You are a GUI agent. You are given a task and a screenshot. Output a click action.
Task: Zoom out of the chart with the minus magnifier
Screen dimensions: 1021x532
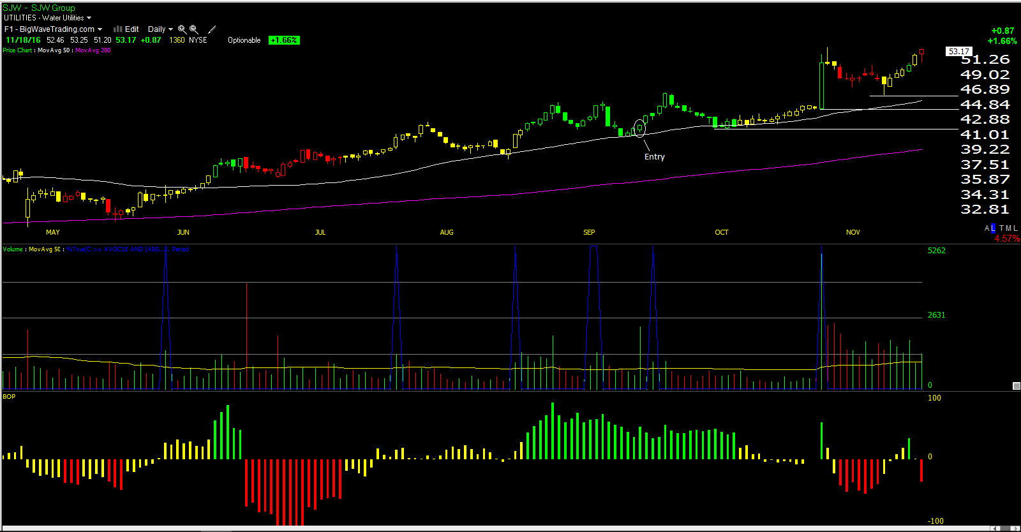194,29
